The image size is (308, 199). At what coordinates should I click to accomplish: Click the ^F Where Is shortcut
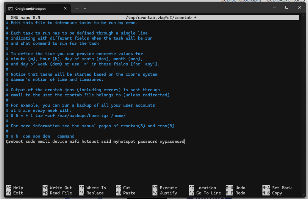(93, 188)
